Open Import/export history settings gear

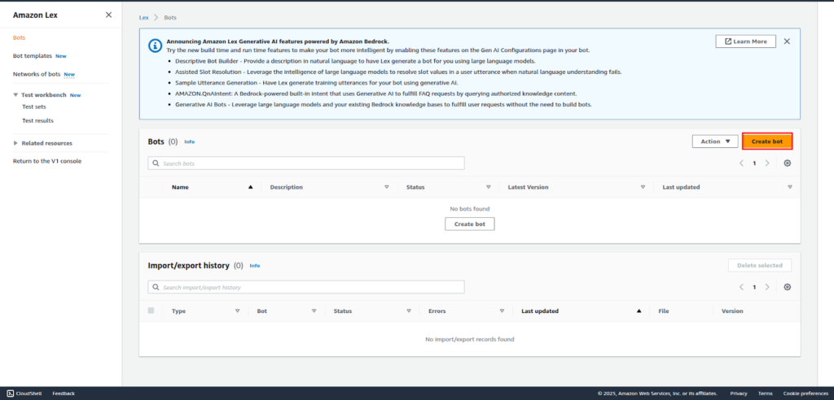coord(788,287)
